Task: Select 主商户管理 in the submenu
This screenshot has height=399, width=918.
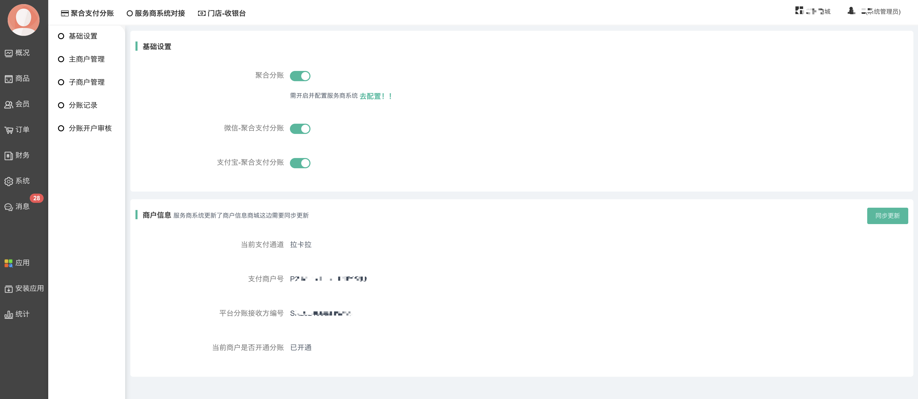Action: (x=86, y=59)
